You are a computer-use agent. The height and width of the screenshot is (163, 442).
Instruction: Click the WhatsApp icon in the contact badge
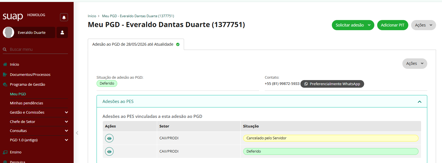click(306, 84)
